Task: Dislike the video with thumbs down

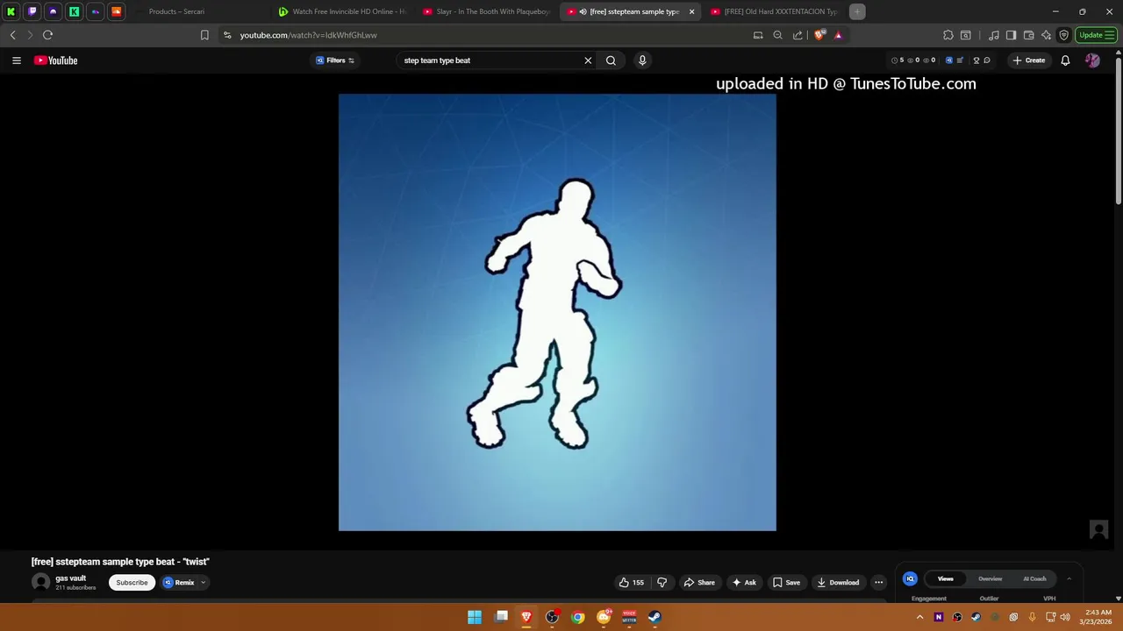Action: [662, 582]
